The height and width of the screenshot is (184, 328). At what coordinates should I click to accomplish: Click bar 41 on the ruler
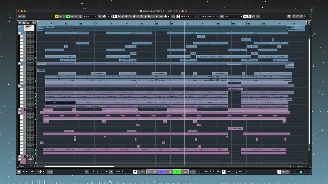[96, 24]
